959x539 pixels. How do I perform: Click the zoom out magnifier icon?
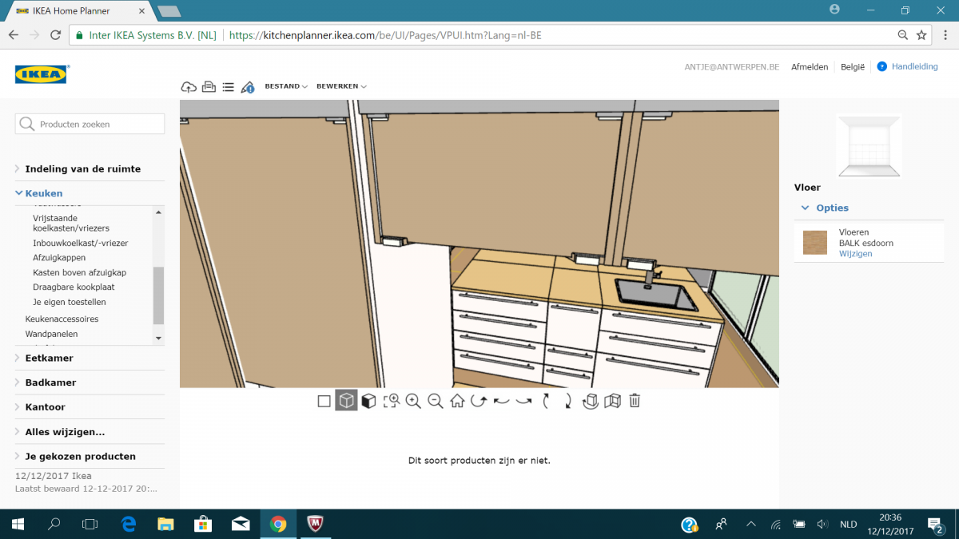tap(436, 401)
